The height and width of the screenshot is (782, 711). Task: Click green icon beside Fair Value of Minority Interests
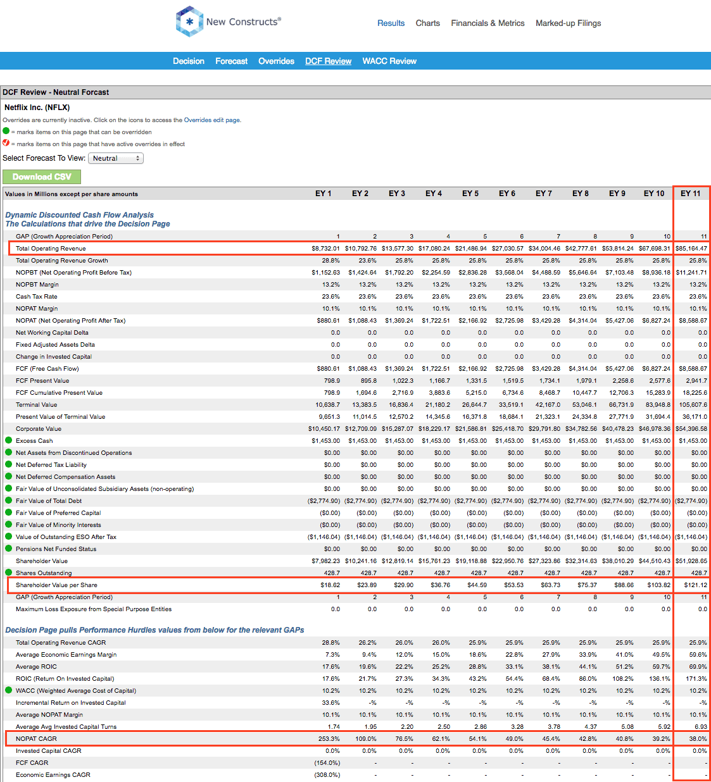(x=9, y=524)
